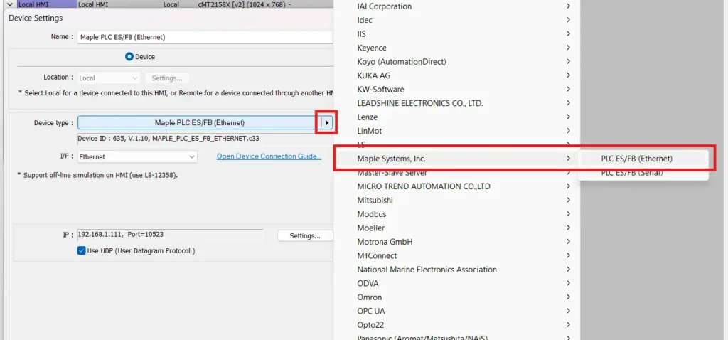Open Koyo (AutomationDirect) menu entry

click(x=456, y=62)
